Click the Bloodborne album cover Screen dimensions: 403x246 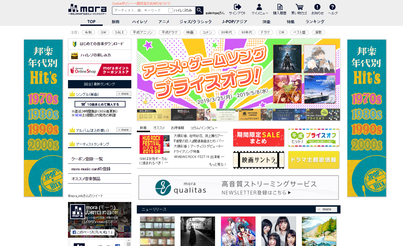(x=287, y=59)
